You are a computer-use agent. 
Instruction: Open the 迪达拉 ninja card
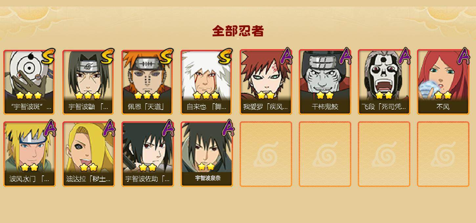point(89,154)
